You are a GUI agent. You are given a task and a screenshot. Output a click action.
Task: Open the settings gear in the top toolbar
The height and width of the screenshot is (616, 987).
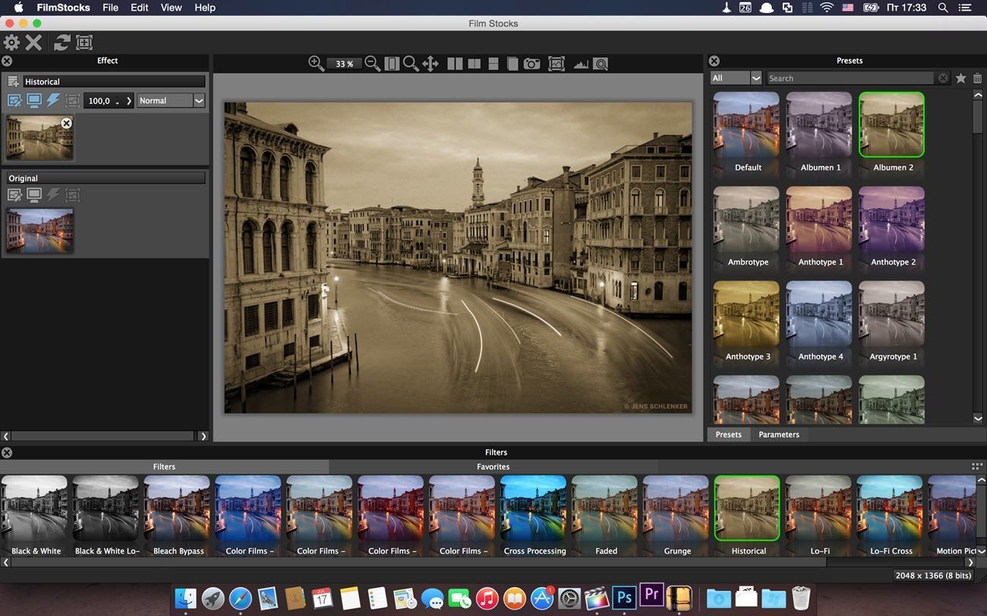point(12,42)
